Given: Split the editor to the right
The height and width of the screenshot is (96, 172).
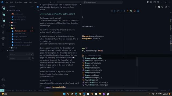Looking at the screenshot, I should click(166, 7).
